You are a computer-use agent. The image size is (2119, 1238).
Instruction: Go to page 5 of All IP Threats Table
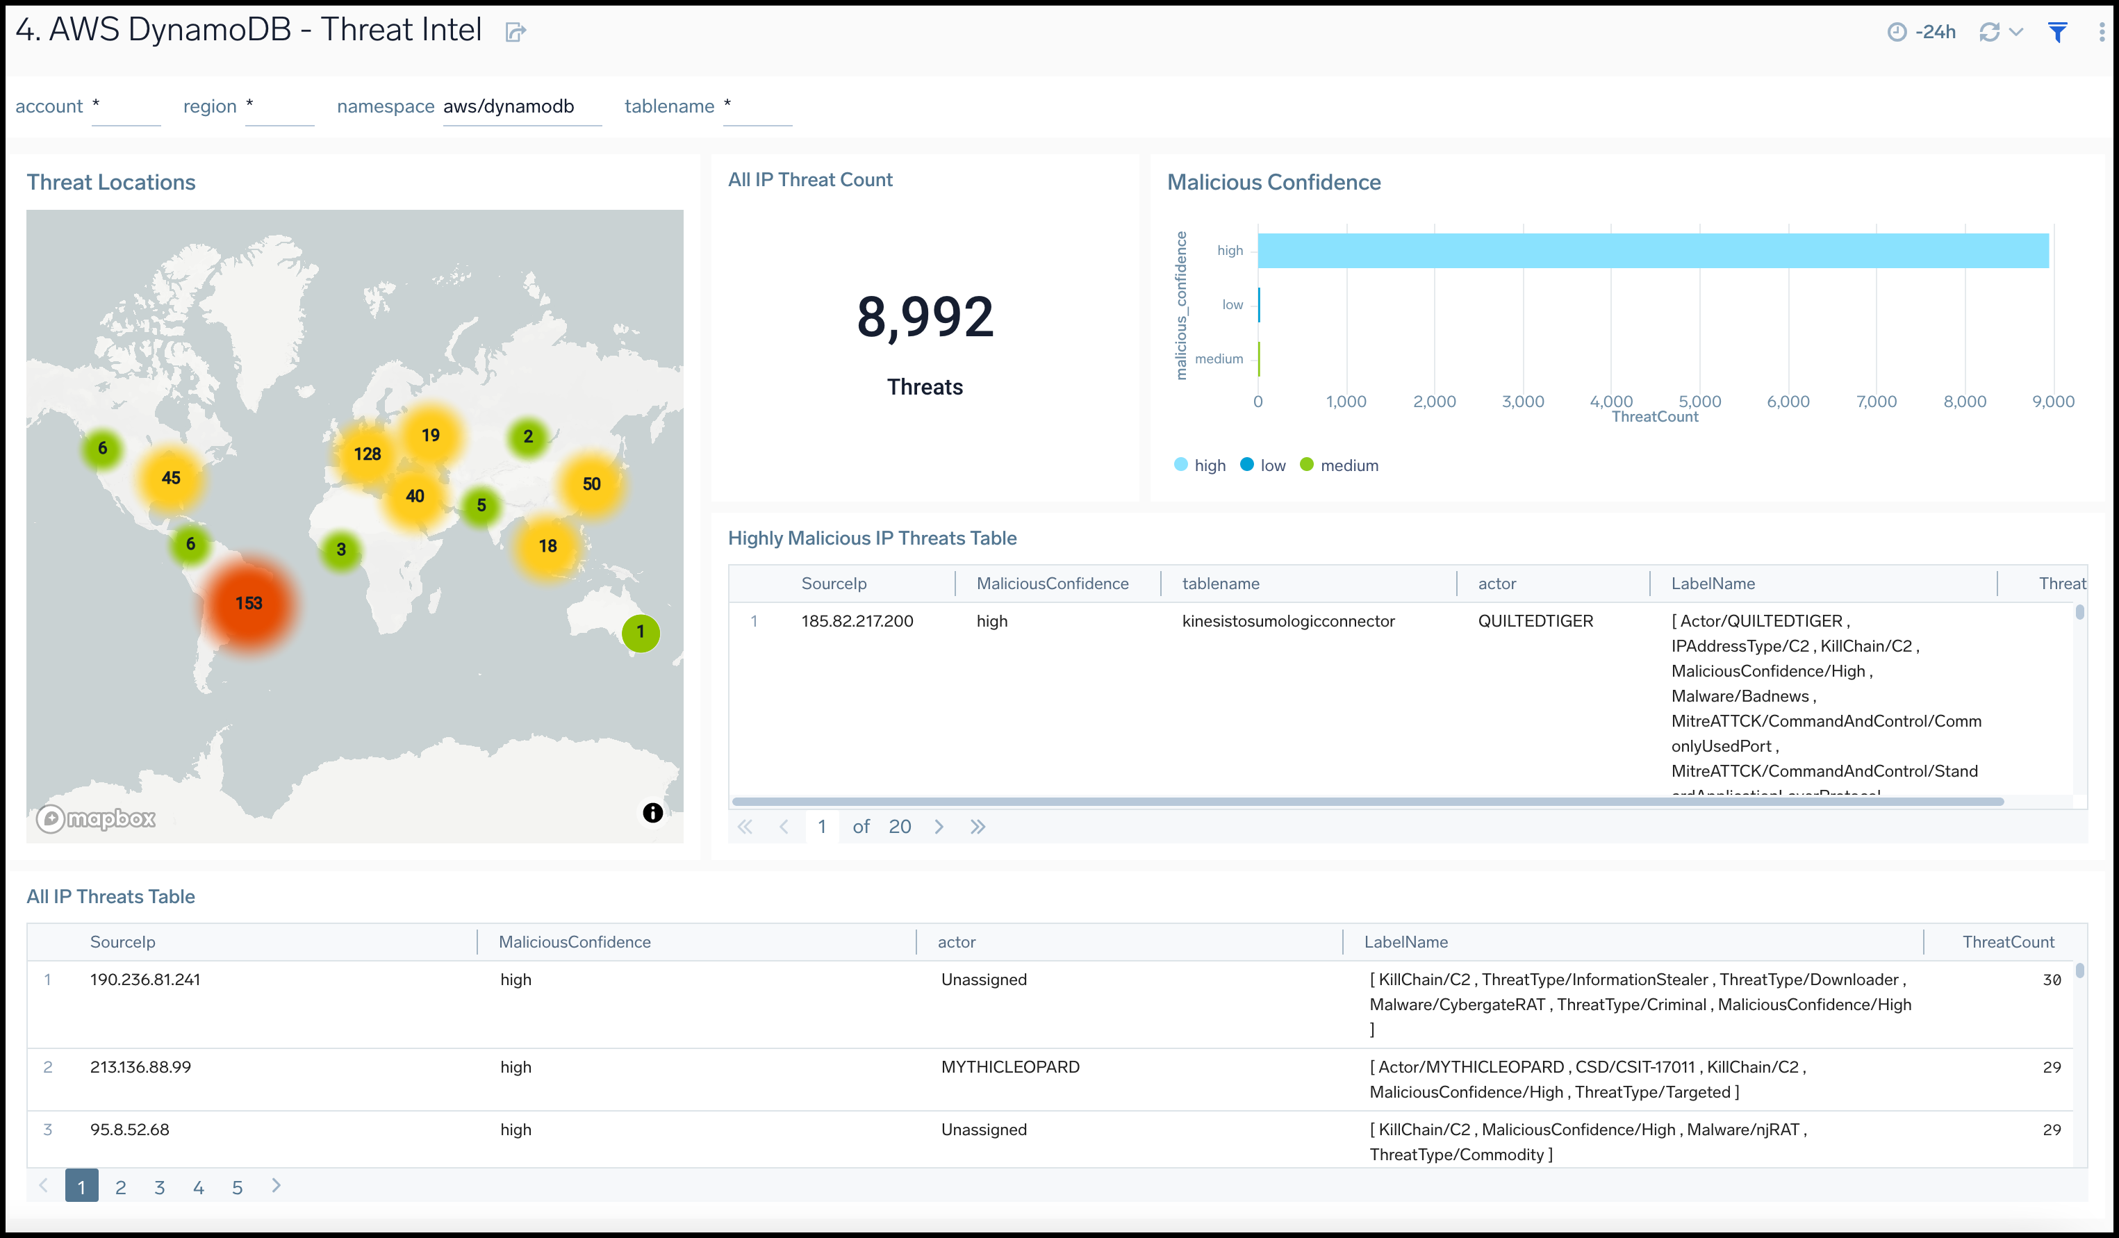[x=238, y=1187]
